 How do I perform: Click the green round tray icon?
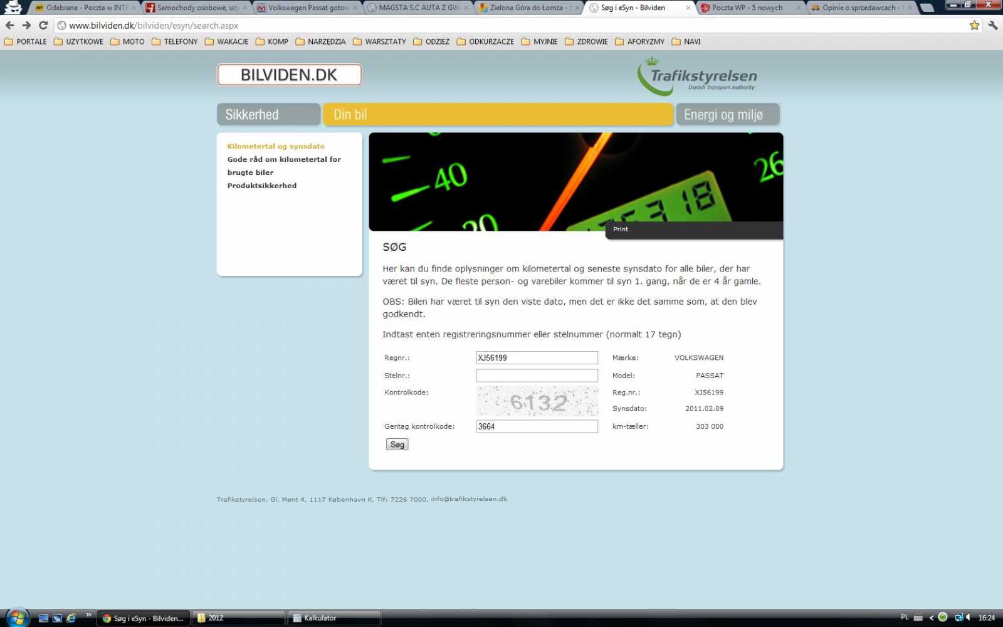[x=942, y=618]
